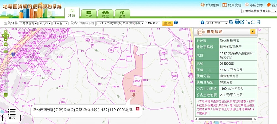Click the 請輸入段號 section number field

point(87,23)
